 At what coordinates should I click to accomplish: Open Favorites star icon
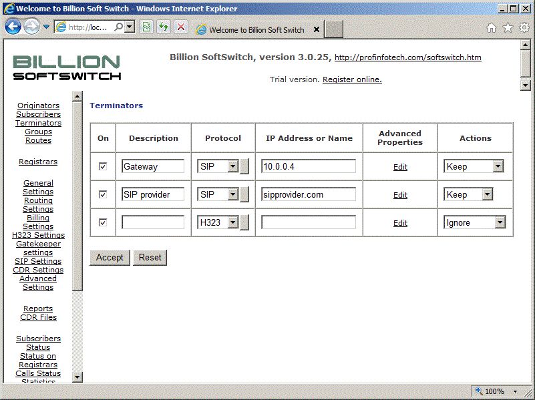pos(508,27)
